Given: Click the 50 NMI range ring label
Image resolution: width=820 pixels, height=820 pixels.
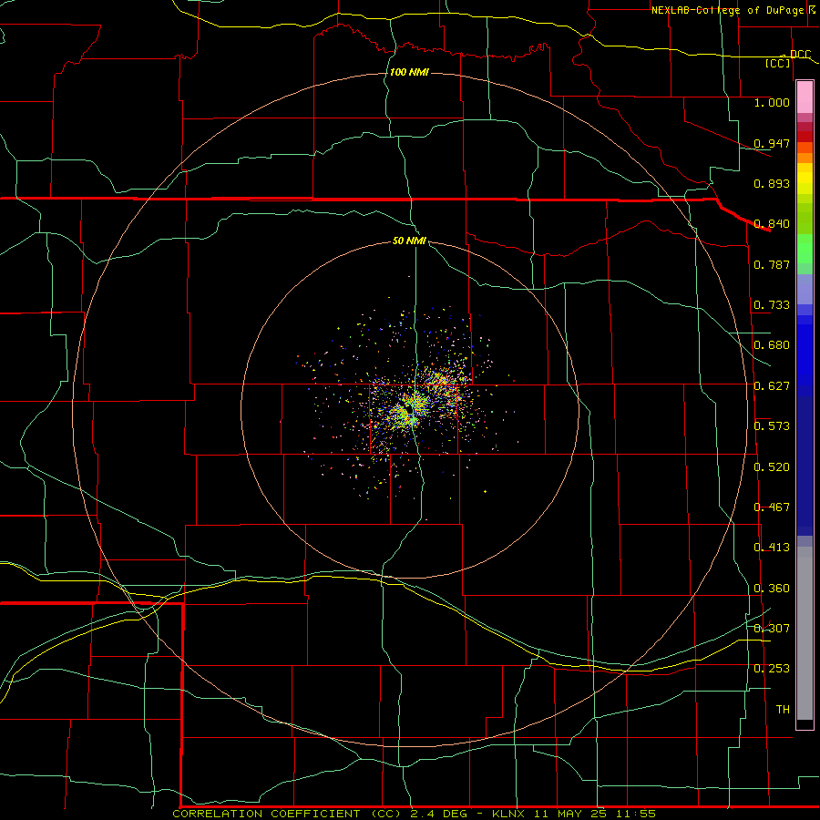Looking at the screenshot, I should (409, 241).
